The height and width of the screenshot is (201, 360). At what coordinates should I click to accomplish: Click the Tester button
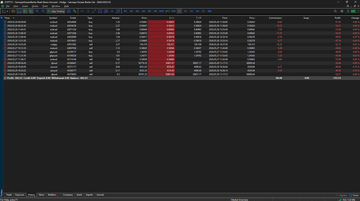[354, 195]
